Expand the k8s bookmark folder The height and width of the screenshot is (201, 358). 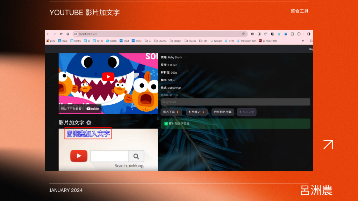tap(203, 41)
